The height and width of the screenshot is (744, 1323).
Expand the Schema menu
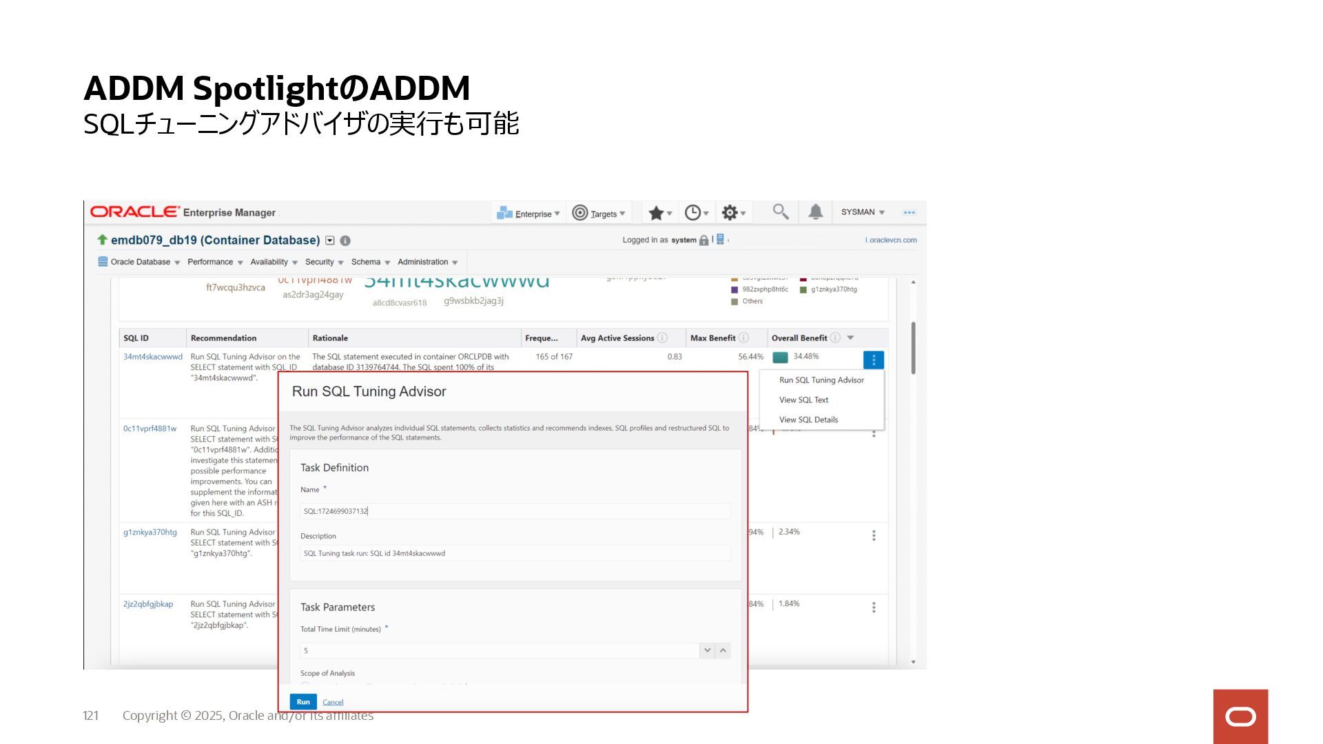371,262
